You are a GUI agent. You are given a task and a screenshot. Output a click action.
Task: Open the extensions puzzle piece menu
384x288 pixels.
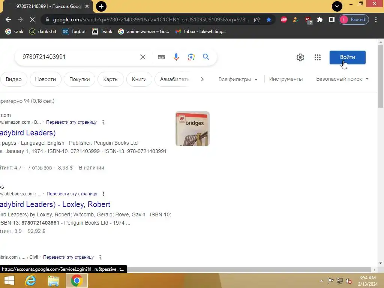pyautogui.click(x=320, y=19)
